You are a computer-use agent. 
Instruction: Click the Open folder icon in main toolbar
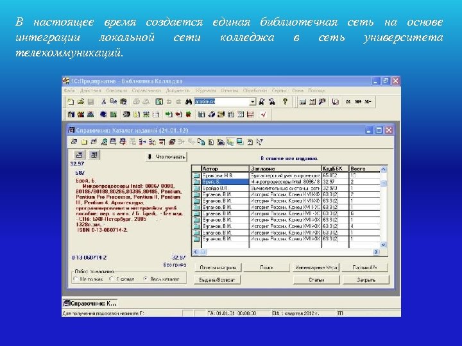coord(80,102)
